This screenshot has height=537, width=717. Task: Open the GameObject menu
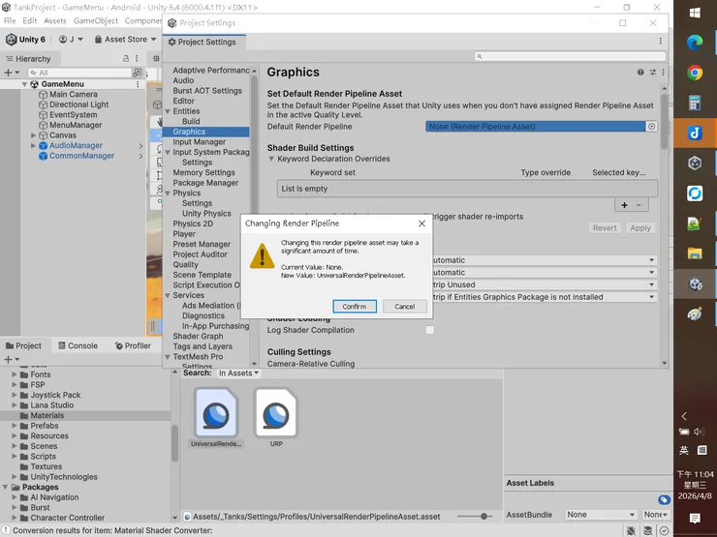click(95, 20)
